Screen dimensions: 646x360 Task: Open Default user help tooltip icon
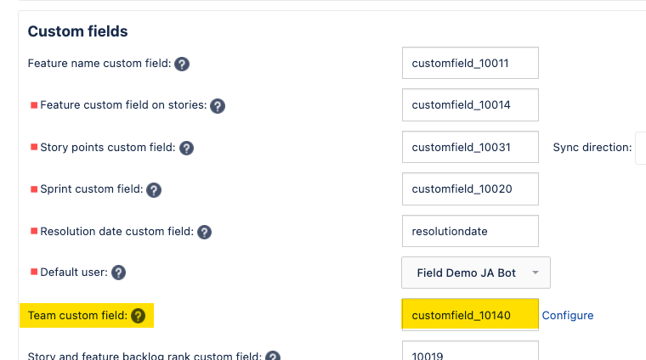119,273
